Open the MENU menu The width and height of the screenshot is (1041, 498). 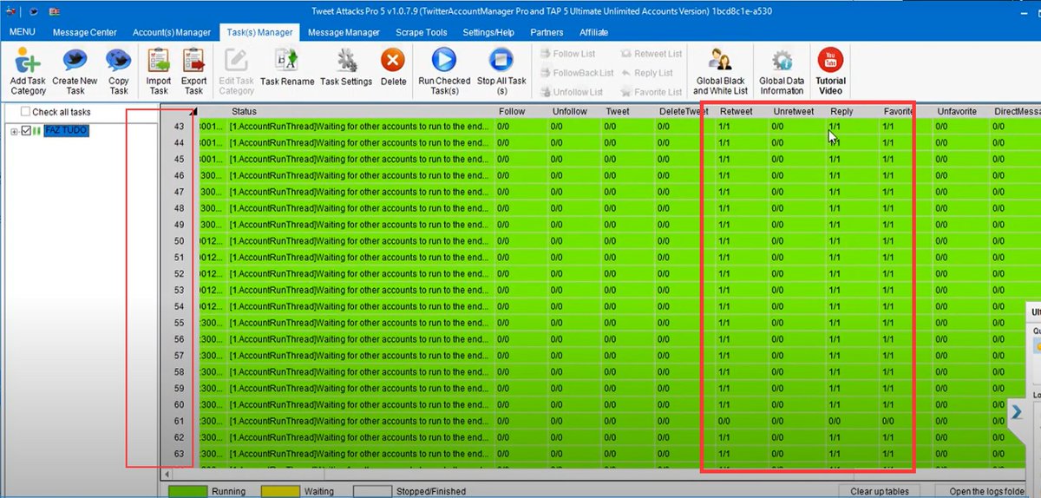point(22,32)
